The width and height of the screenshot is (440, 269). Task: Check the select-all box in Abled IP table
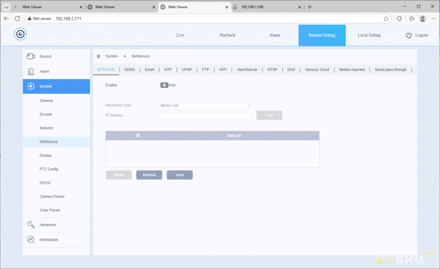137,135
